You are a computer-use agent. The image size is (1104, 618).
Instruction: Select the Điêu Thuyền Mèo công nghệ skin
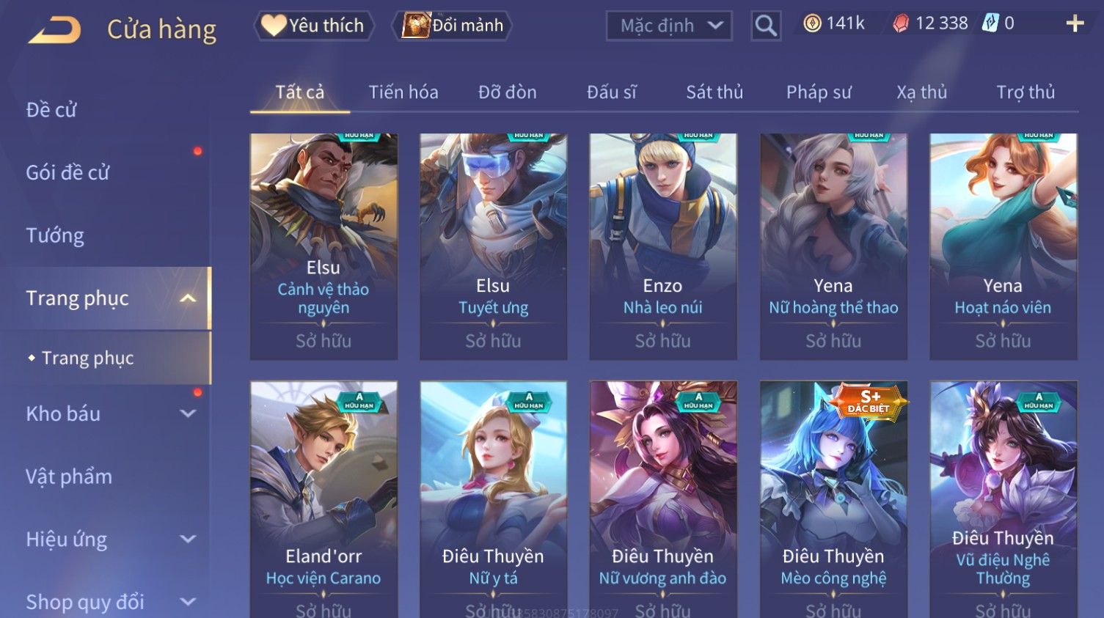(x=833, y=499)
